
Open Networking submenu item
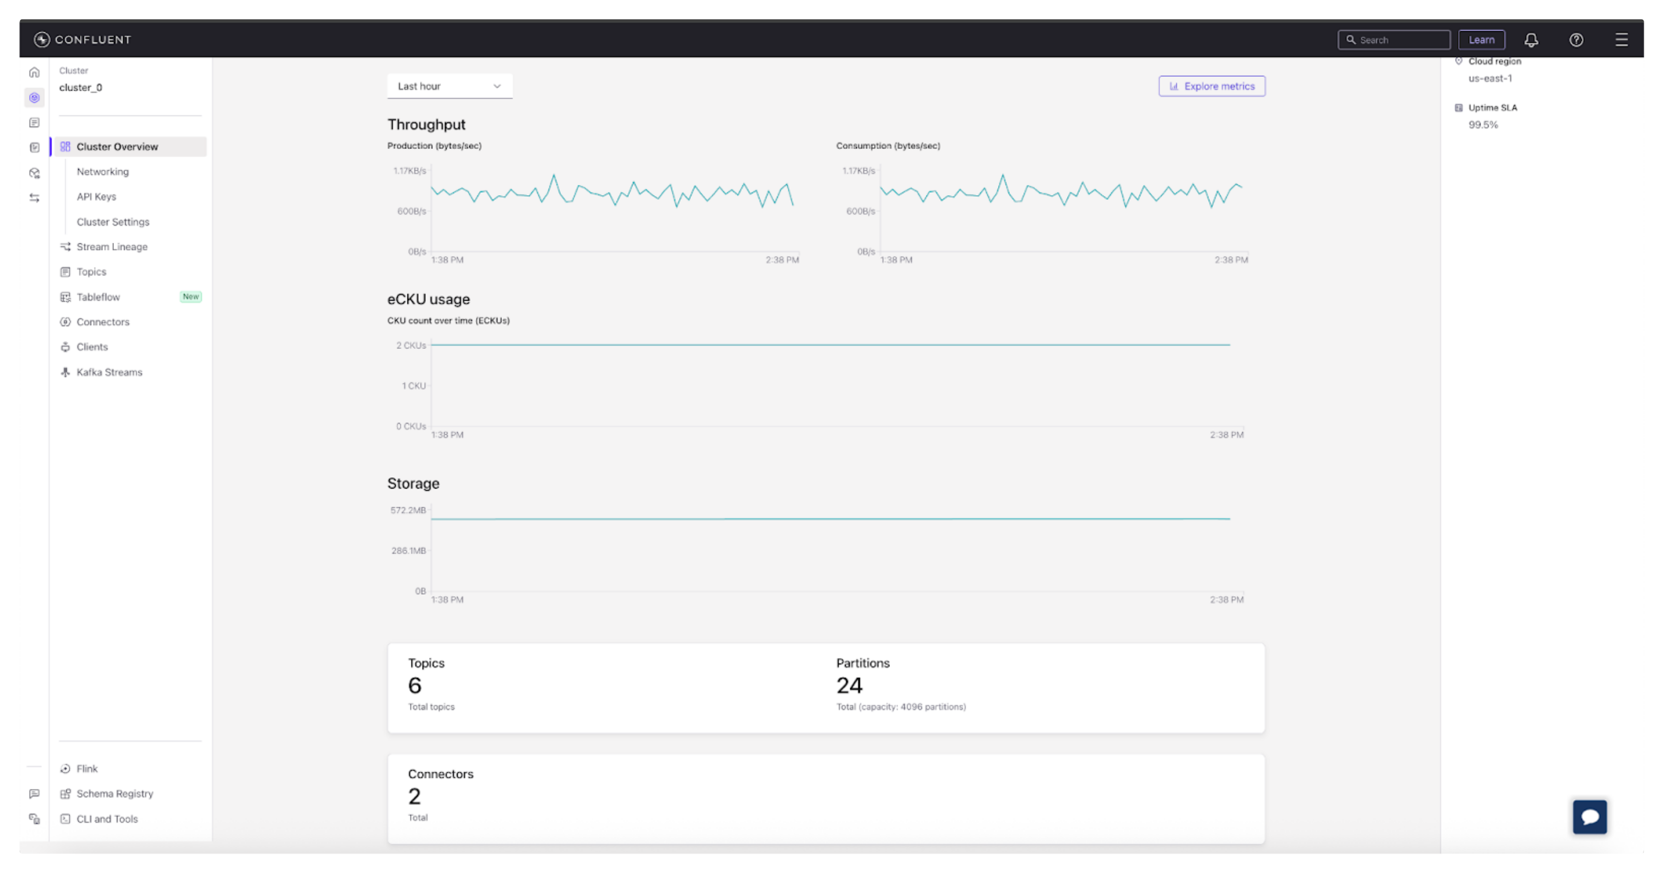point(103,172)
